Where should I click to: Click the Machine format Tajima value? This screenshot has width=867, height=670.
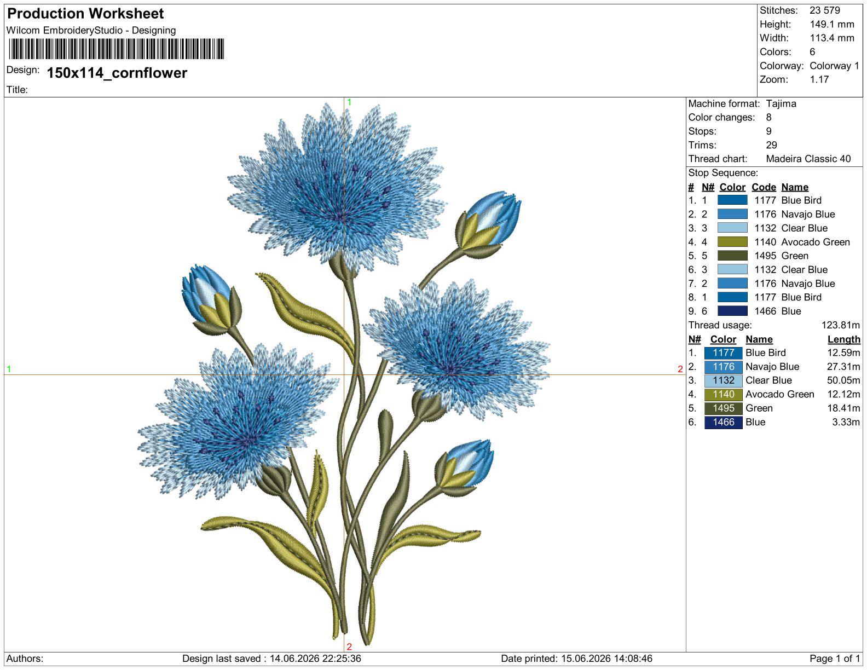point(781,103)
